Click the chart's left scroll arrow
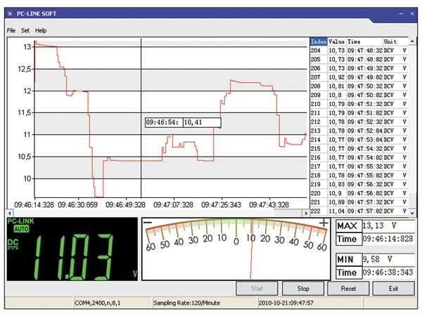 [10, 213]
